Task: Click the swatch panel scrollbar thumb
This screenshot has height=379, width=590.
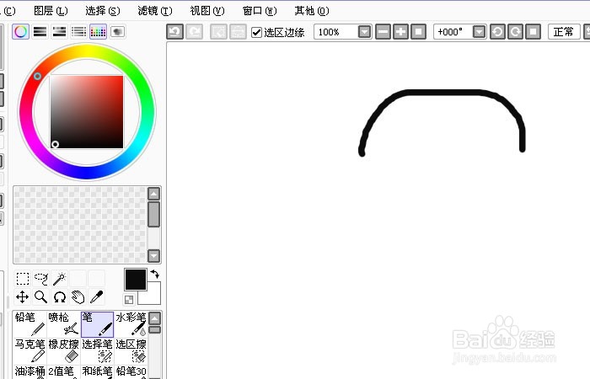Action: [x=153, y=214]
